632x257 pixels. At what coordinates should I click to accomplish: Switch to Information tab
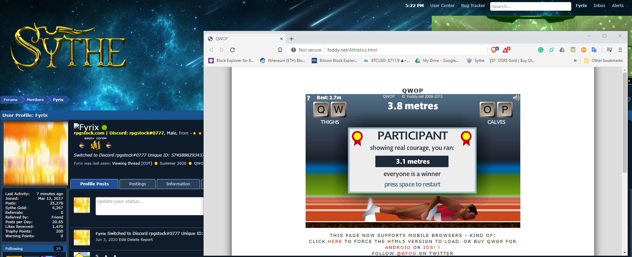(x=178, y=184)
